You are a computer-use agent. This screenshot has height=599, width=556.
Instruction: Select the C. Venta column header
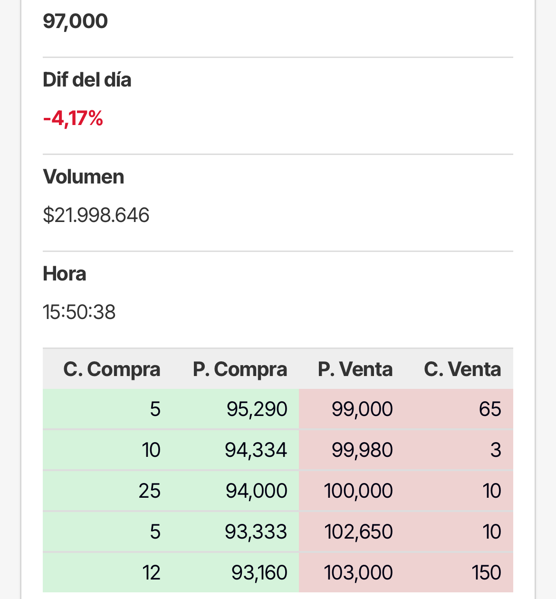point(462,369)
